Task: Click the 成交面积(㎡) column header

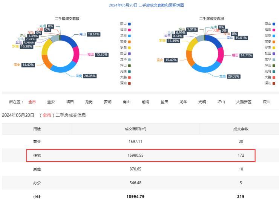Action: tap(135, 129)
